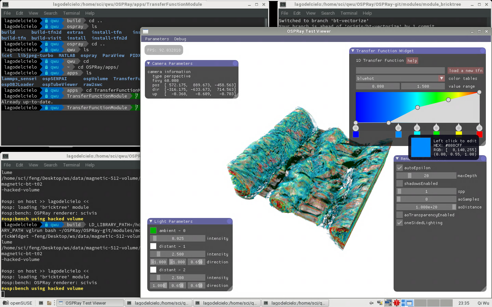The image size is (492, 307).
Task: Activate the first lagodelcielo terminal taskbar entry
Action: tap(159, 303)
